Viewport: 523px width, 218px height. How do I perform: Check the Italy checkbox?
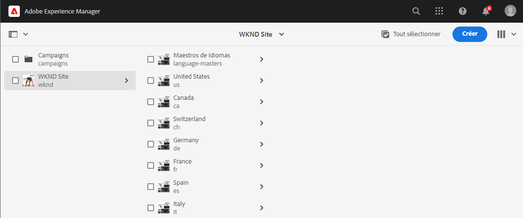coord(151,208)
